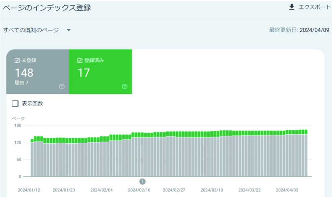Click the first chart bar on the left
The image size is (332, 198).
(x=32, y=158)
